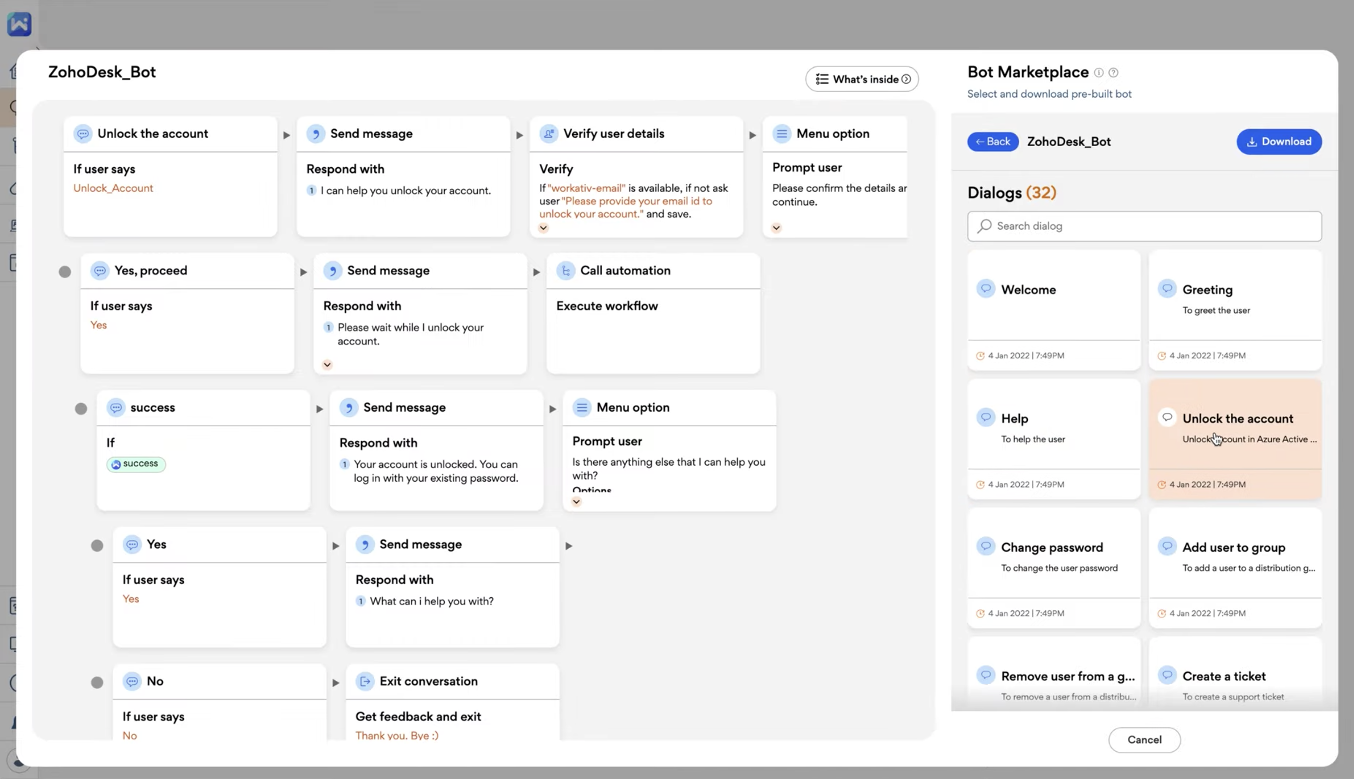Click the Exit conversation node icon
The image size is (1354, 779).
[365, 681]
